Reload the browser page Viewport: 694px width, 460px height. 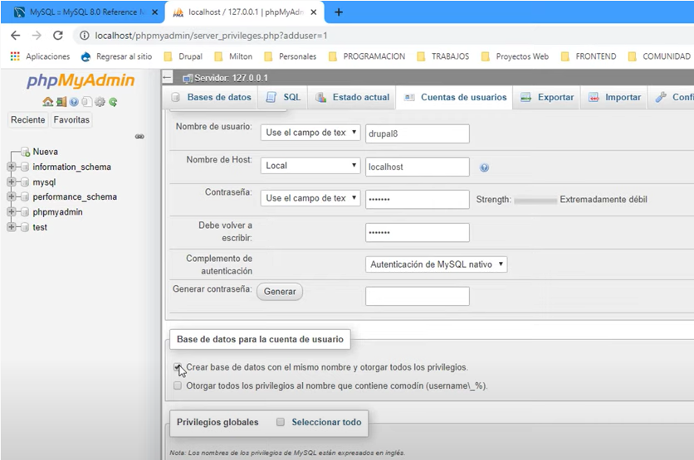point(58,36)
